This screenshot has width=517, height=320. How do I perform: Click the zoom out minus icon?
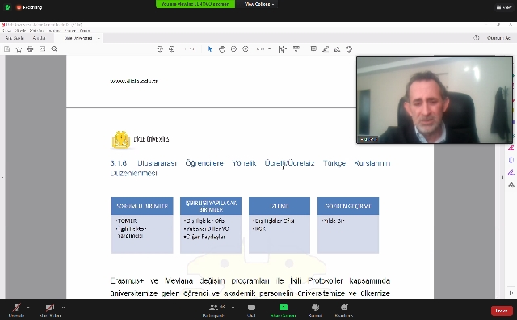tap(233, 49)
